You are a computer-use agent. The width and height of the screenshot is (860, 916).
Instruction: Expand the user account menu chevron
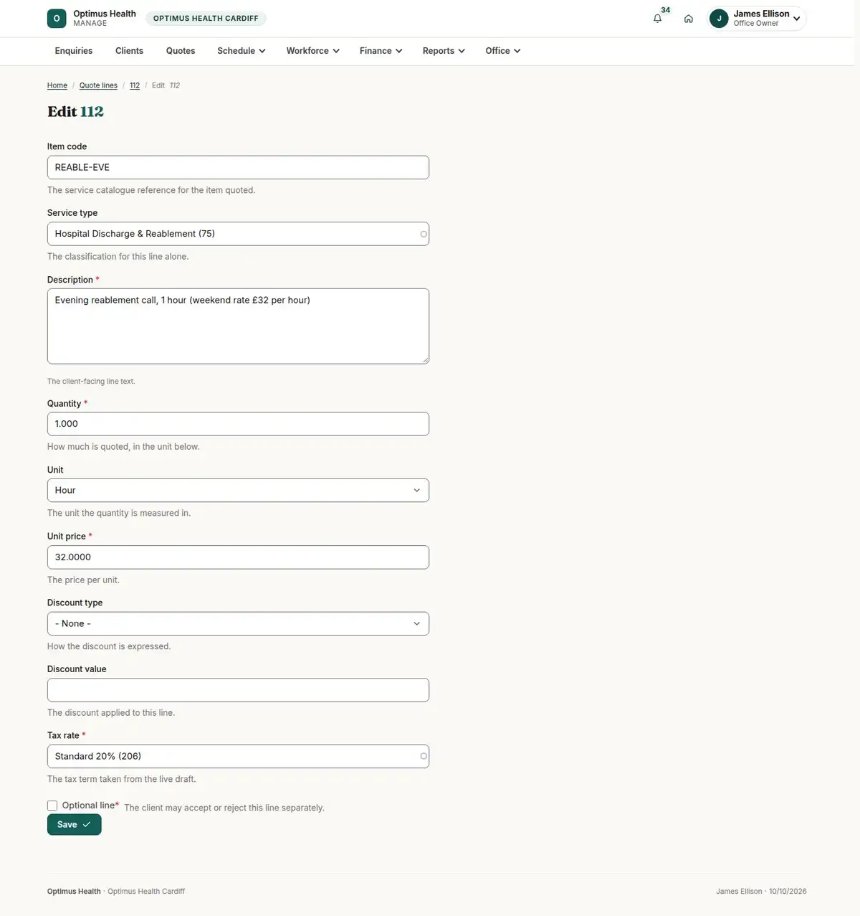tap(796, 19)
